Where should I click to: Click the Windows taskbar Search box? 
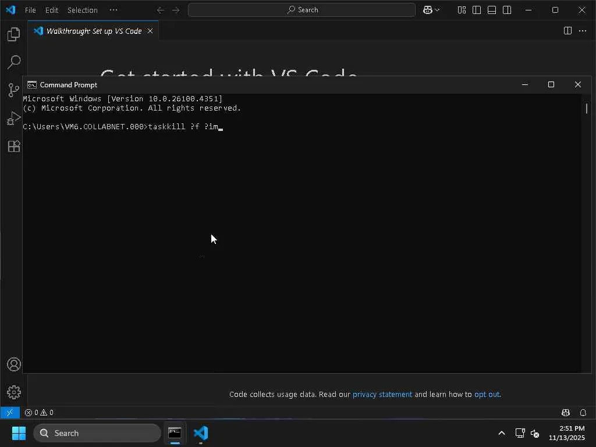coord(97,433)
